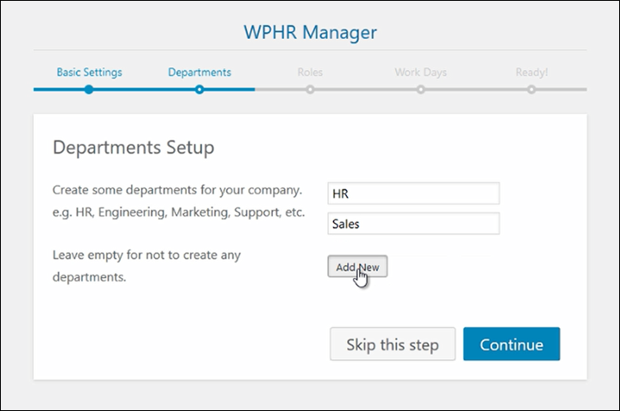Continue to the next setup step
The image size is (620, 411).
pos(512,344)
